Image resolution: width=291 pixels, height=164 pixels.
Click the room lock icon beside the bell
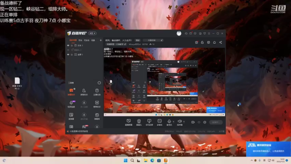pyautogui.click(x=202, y=42)
